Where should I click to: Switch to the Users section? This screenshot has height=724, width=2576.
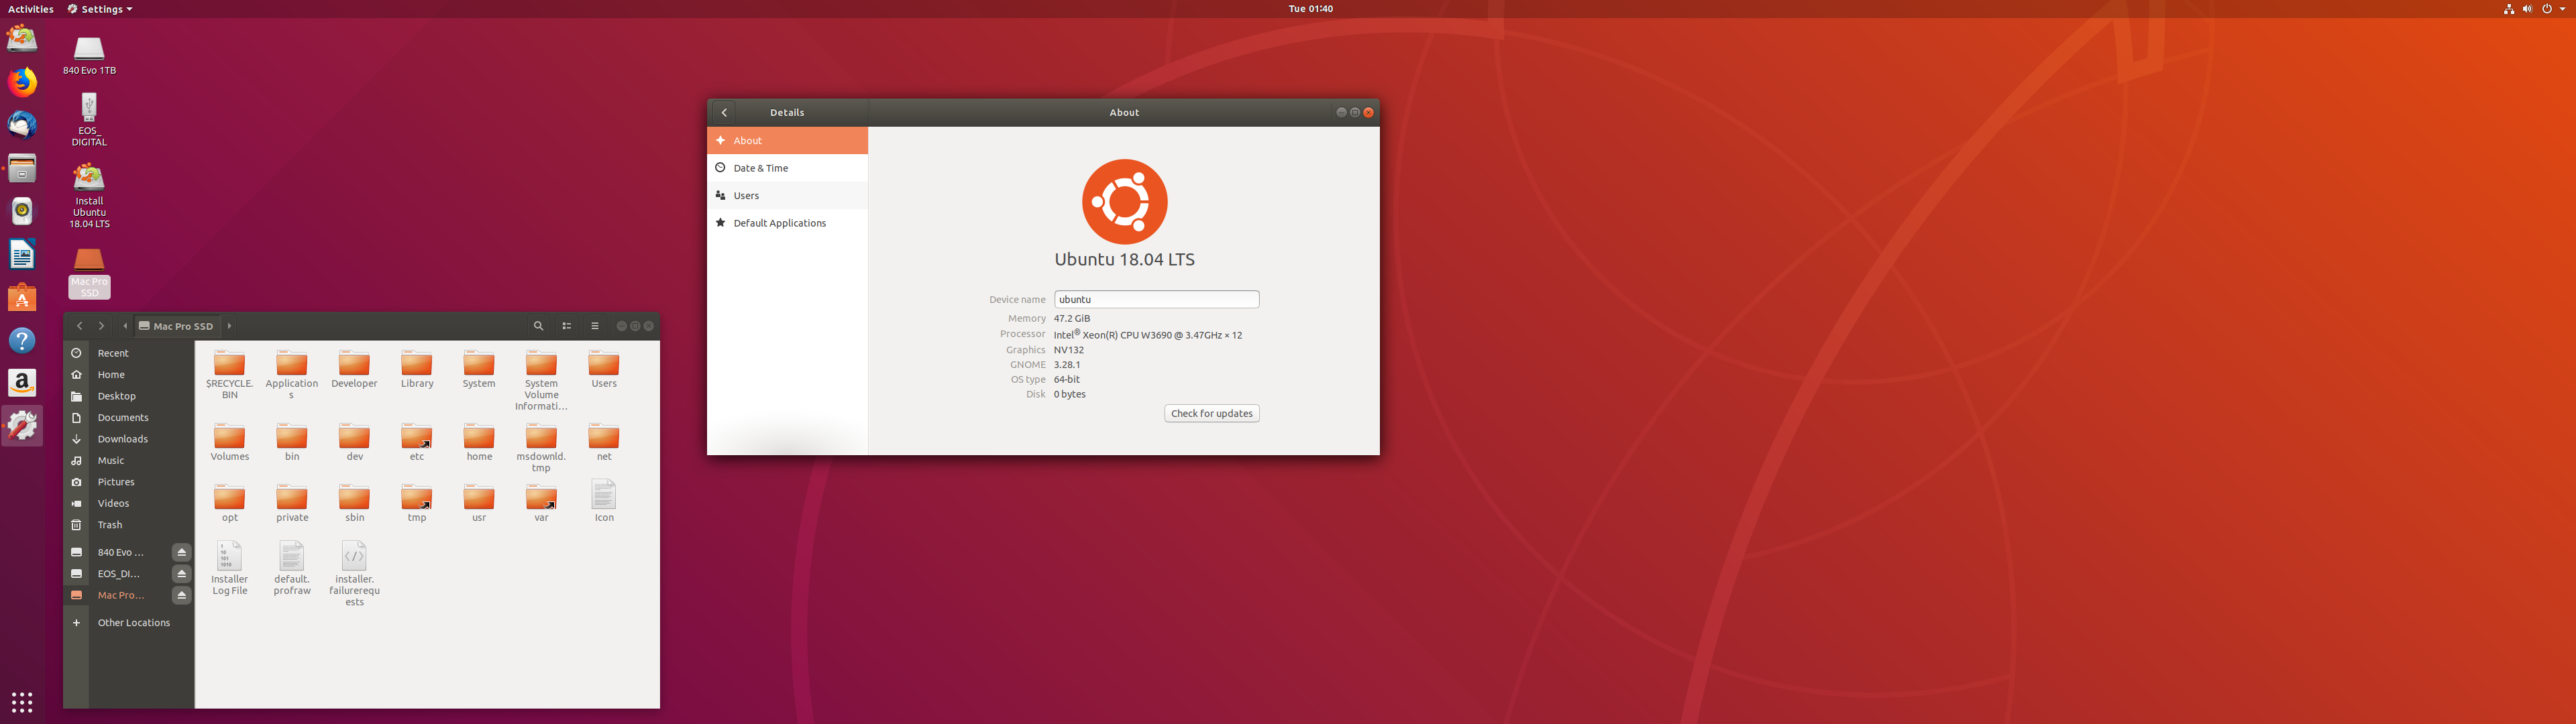click(787, 196)
